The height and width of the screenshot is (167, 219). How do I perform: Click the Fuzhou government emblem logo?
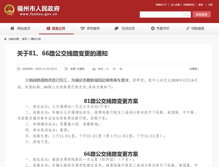click(9, 10)
